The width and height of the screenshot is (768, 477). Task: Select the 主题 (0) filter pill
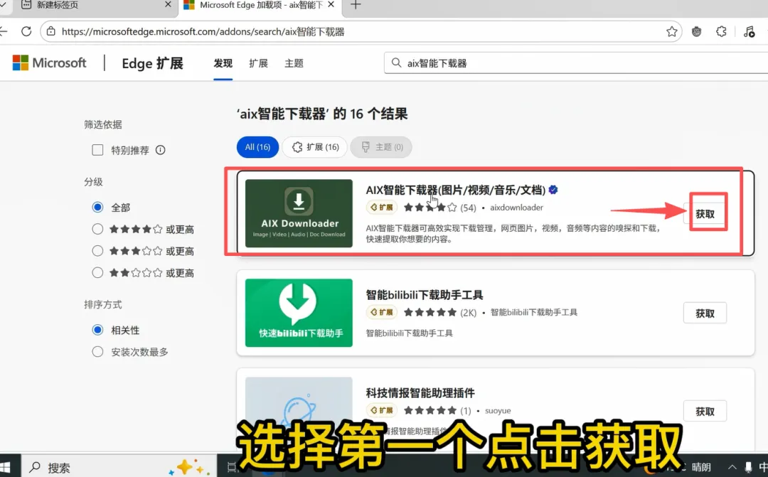click(381, 147)
